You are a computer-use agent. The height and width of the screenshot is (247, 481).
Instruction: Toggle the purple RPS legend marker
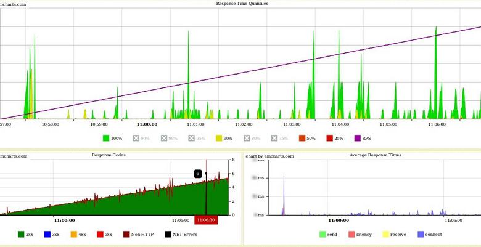[358, 139]
